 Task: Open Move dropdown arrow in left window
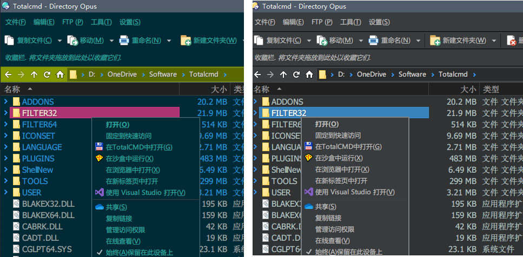tap(112, 40)
